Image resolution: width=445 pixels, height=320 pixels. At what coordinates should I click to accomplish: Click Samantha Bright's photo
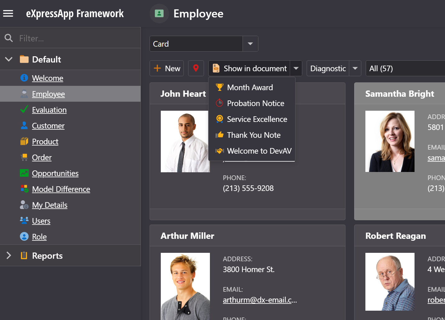tap(390, 141)
